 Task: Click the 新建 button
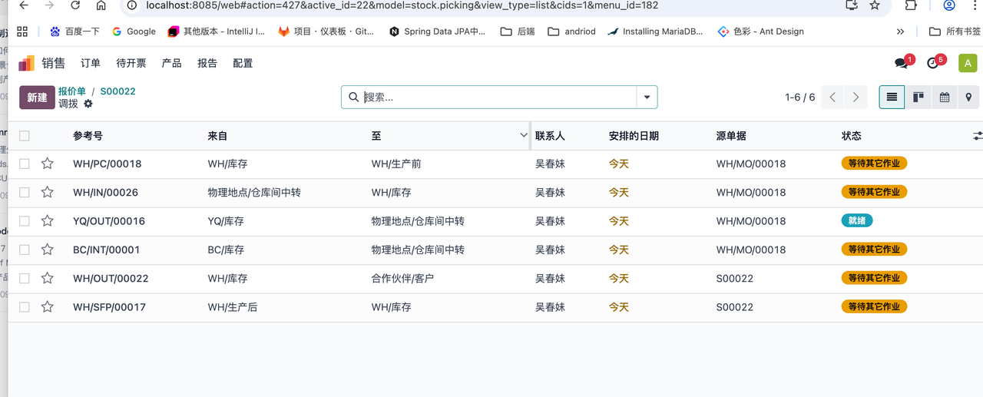[37, 98]
